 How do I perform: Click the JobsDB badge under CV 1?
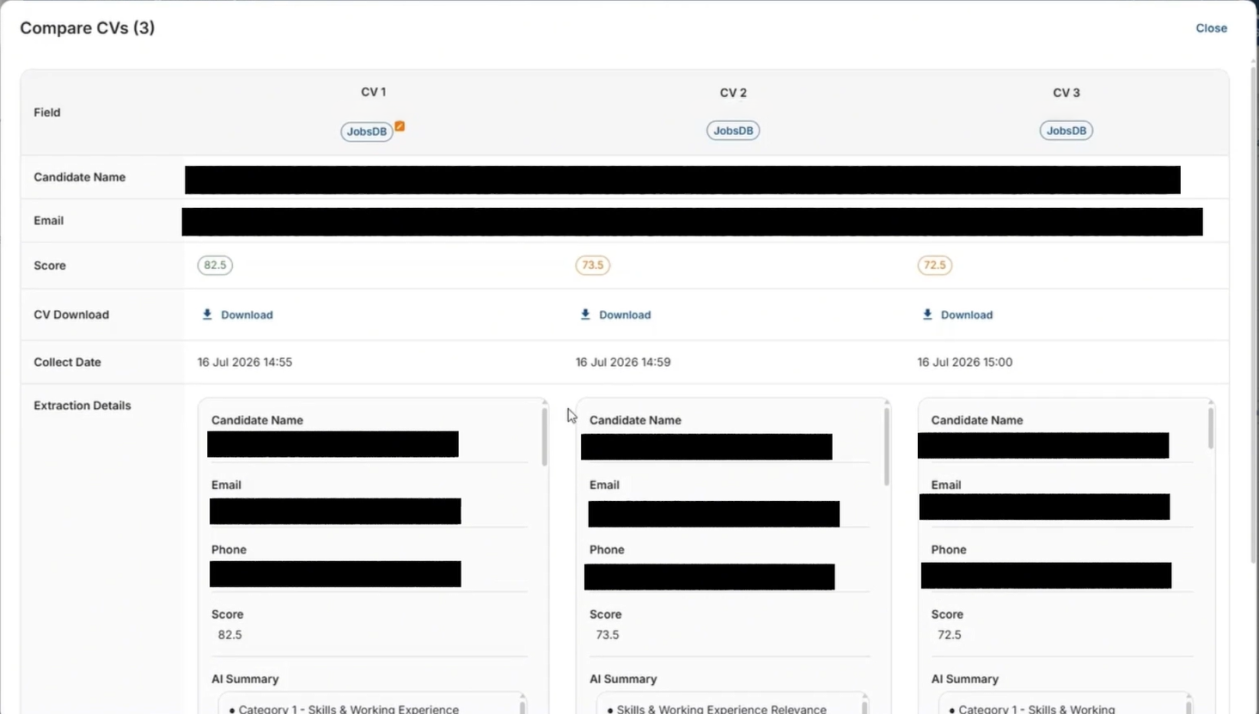(367, 131)
